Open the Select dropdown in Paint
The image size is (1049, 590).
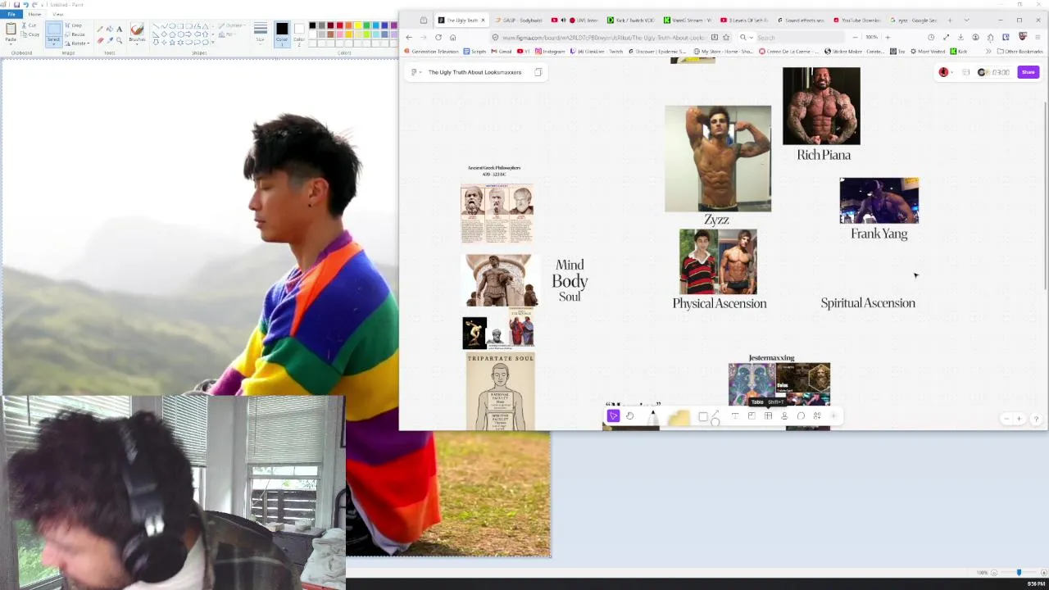click(x=54, y=42)
